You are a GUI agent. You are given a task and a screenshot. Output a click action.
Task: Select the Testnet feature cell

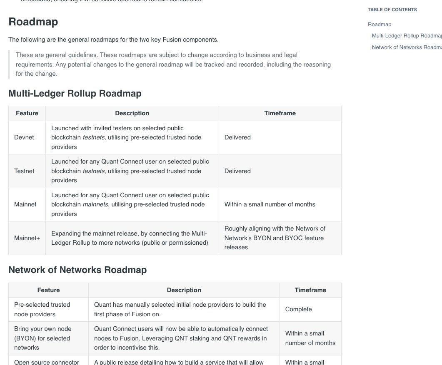pyautogui.click(x=27, y=171)
